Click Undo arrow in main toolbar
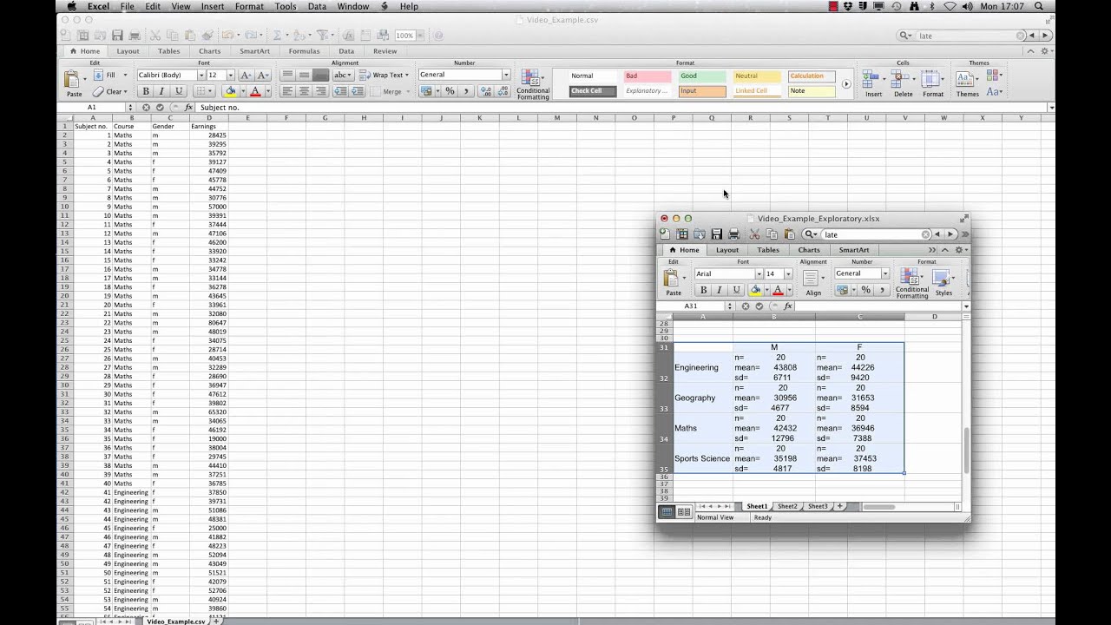This screenshot has height=625, width=1111. 227,36
